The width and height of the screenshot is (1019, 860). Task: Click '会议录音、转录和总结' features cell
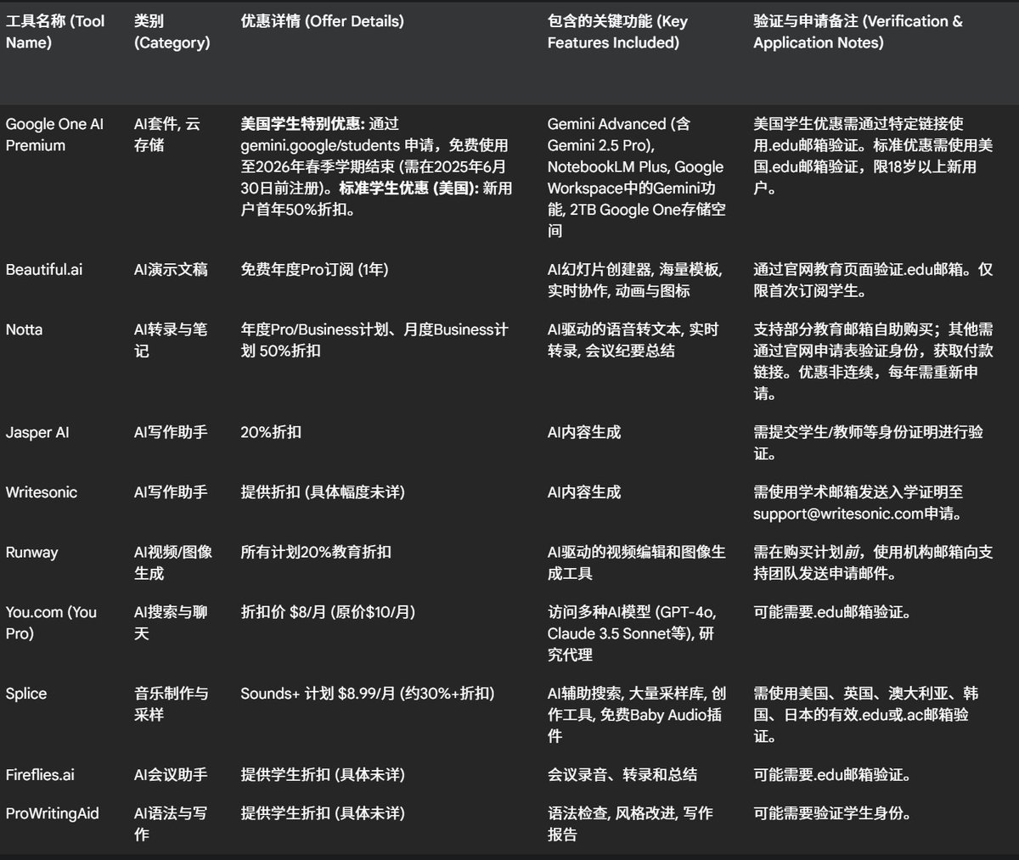(x=622, y=775)
